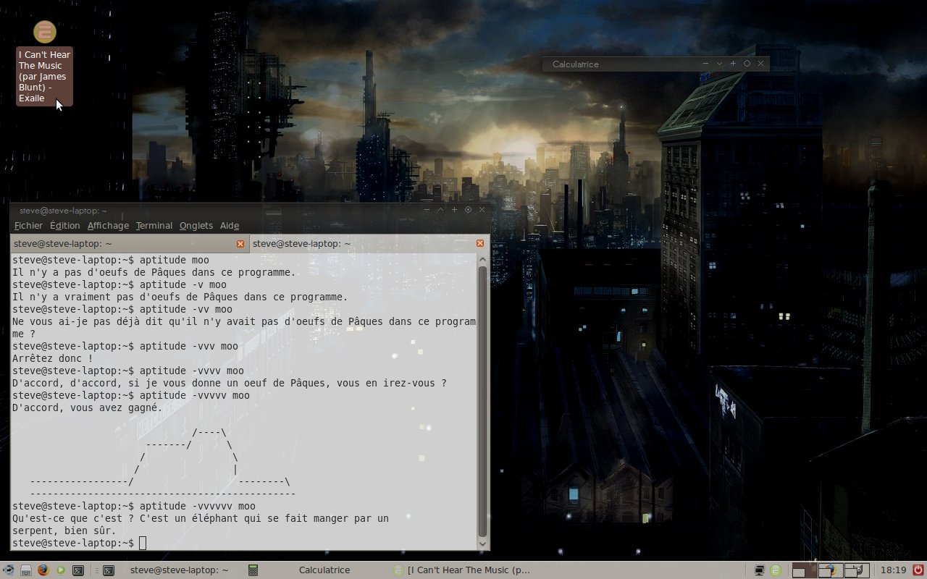Maximize the Calculatrice window with the plus button

click(x=733, y=64)
